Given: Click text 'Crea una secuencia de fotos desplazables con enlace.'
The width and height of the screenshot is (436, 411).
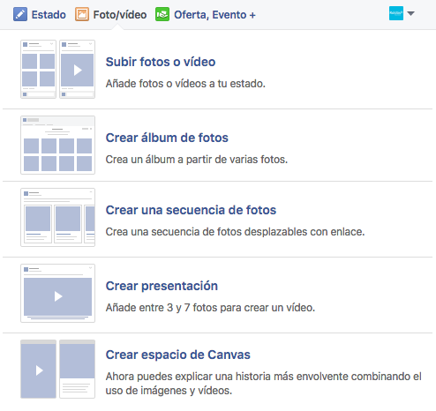Looking at the screenshot, I should tap(235, 232).
